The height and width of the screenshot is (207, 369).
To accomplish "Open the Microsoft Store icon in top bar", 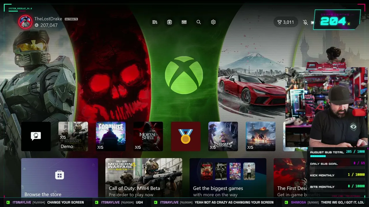I will (x=170, y=22).
